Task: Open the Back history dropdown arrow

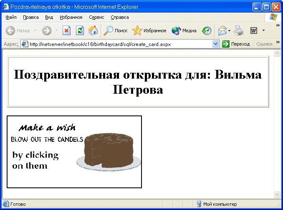Action: (x=35, y=31)
